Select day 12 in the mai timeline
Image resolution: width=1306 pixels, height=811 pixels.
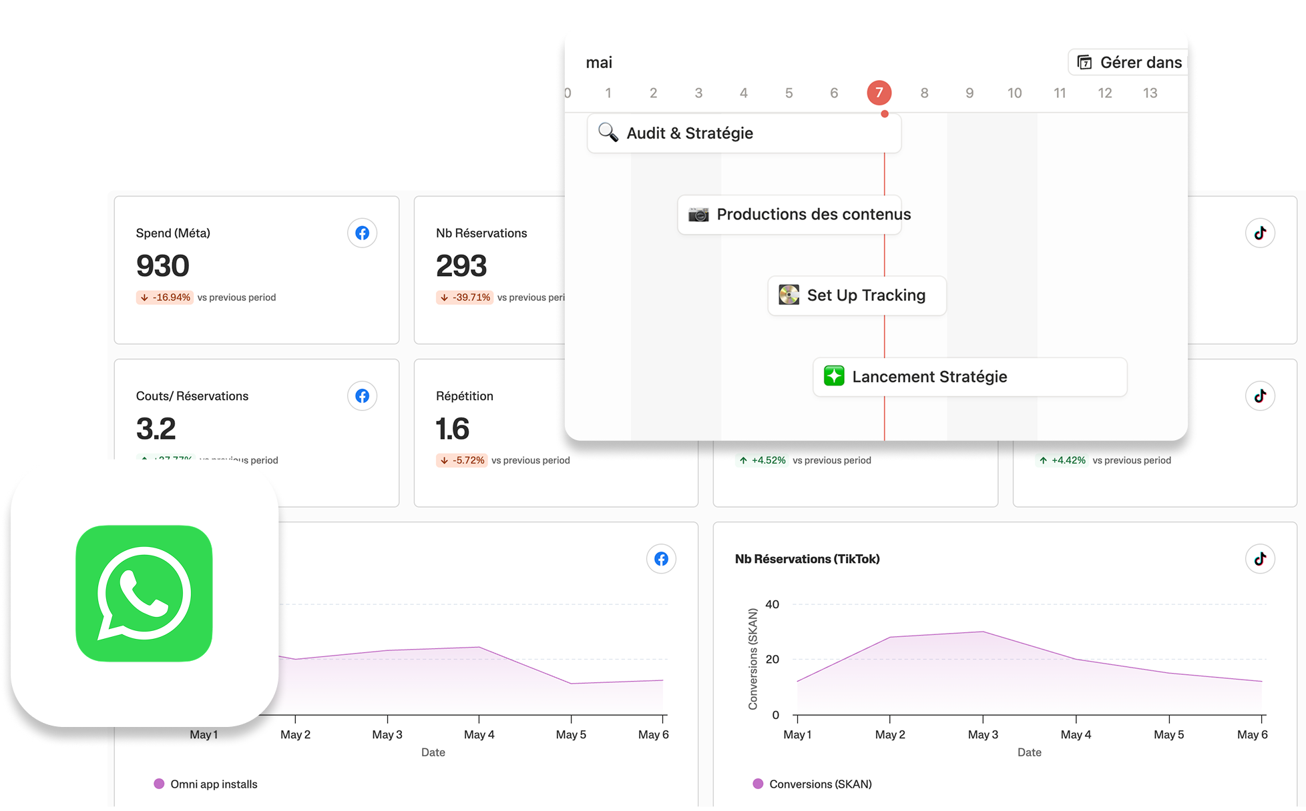(1105, 93)
